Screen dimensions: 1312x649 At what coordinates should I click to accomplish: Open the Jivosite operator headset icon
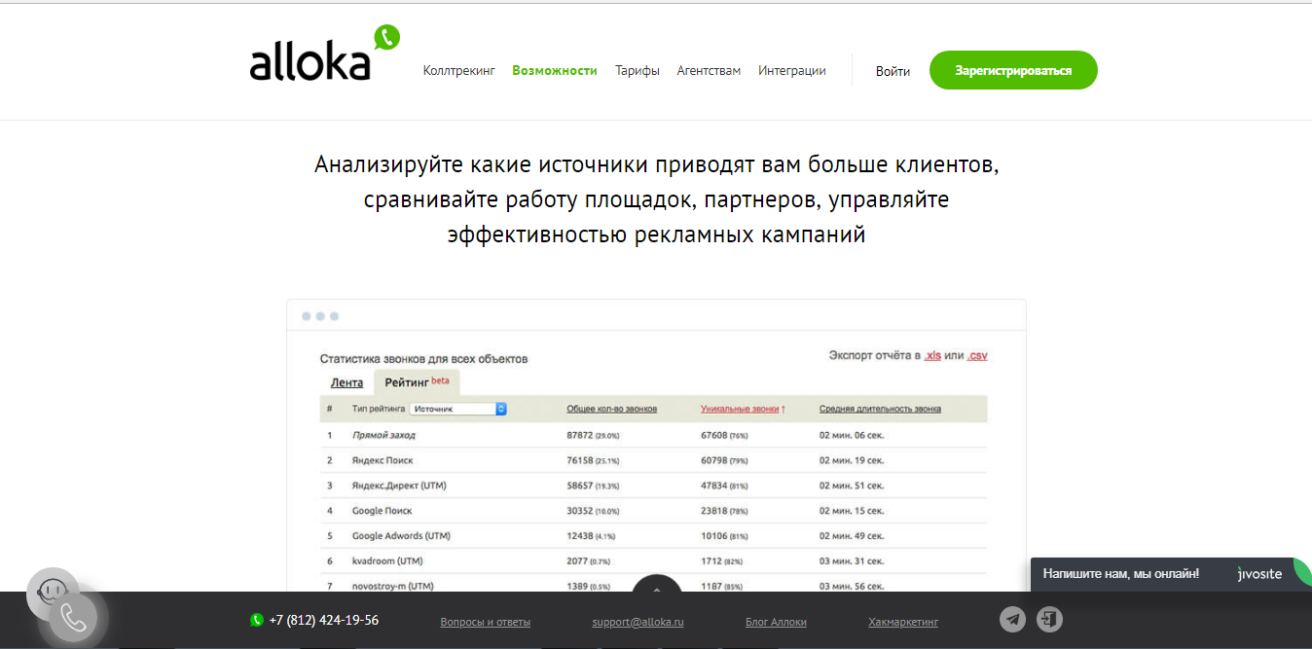51,592
